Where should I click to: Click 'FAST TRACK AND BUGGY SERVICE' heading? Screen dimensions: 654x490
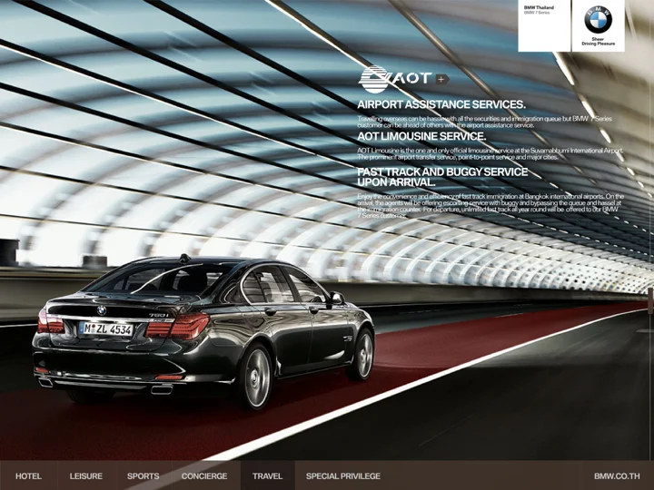tap(442, 177)
